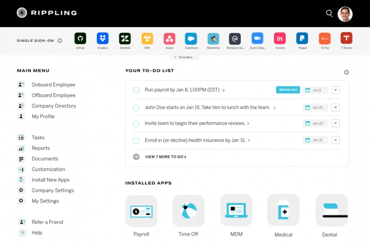Click the Jan 15 due date
The image size is (370, 246).
coord(315,108)
